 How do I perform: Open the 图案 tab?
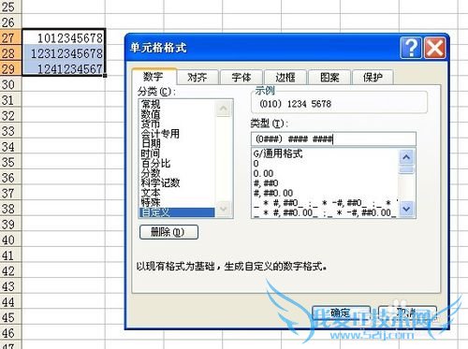[x=329, y=77]
